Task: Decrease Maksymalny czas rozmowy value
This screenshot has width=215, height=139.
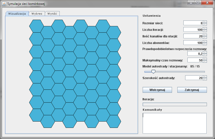Action: (205, 61)
